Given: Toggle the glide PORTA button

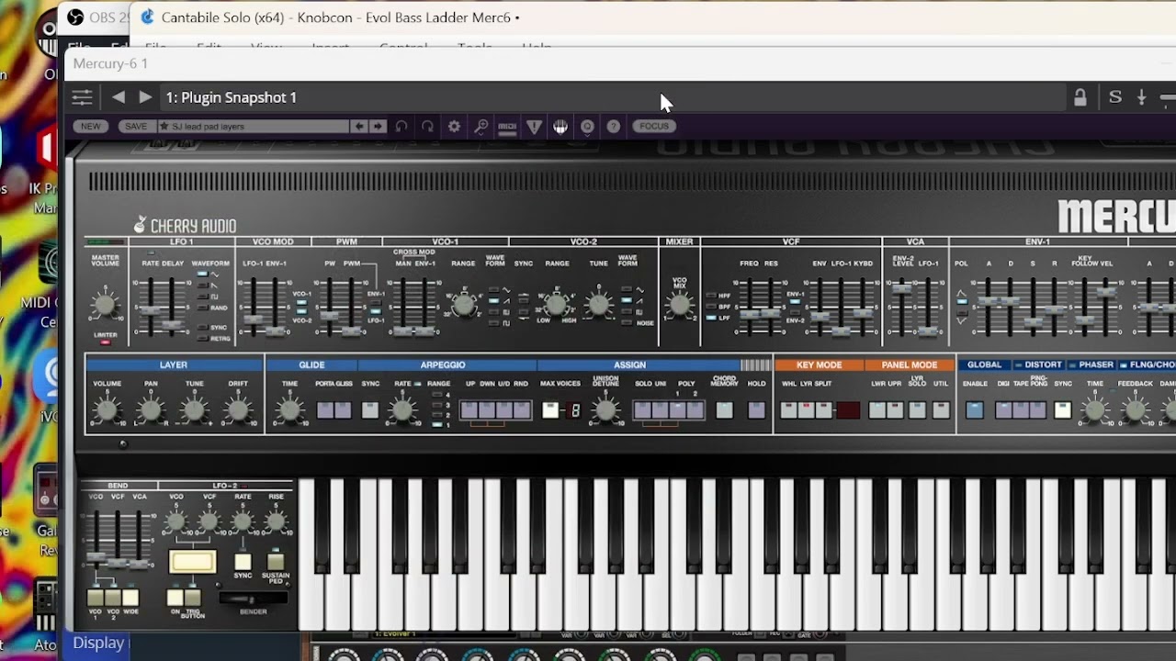Looking at the screenshot, I should [x=325, y=410].
